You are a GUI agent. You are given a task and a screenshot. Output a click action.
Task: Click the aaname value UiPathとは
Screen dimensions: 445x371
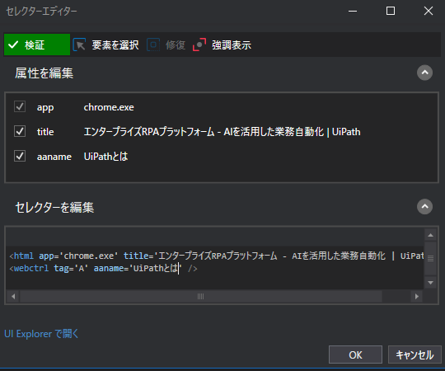(x=105, y=157)
